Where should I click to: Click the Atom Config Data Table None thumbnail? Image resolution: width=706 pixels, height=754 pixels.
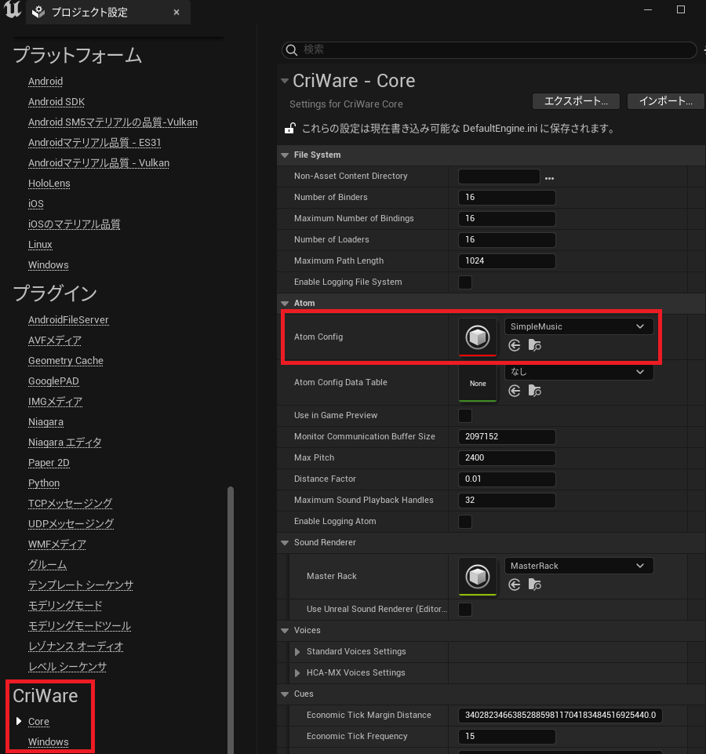point(478,383)
